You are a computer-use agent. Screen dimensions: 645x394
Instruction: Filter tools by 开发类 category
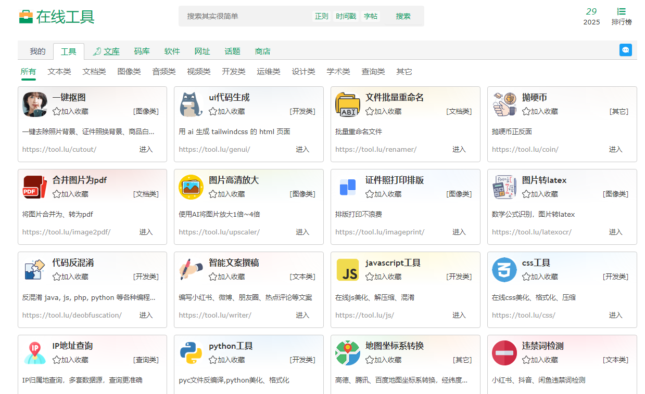tap(233, 72)
